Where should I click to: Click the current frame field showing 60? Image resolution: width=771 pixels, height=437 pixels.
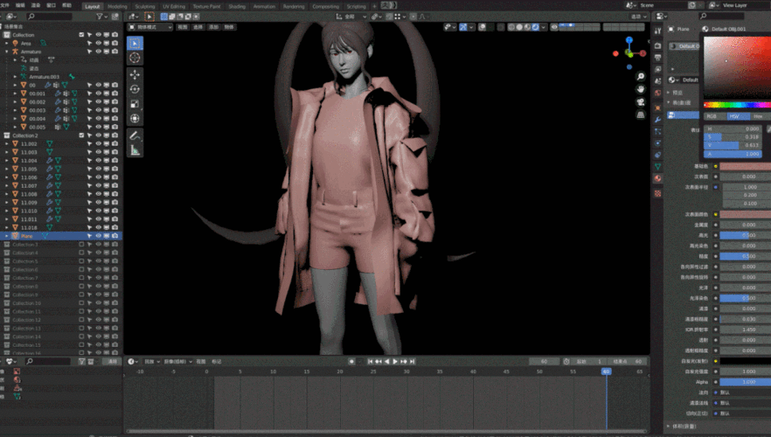click(544, 361)
